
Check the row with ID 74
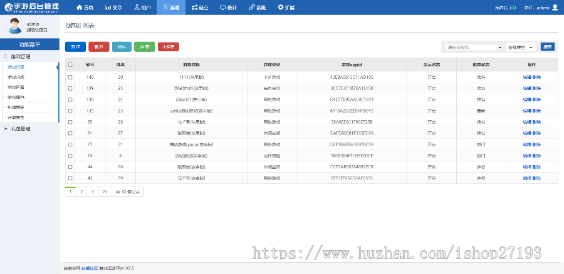(70, 156)
